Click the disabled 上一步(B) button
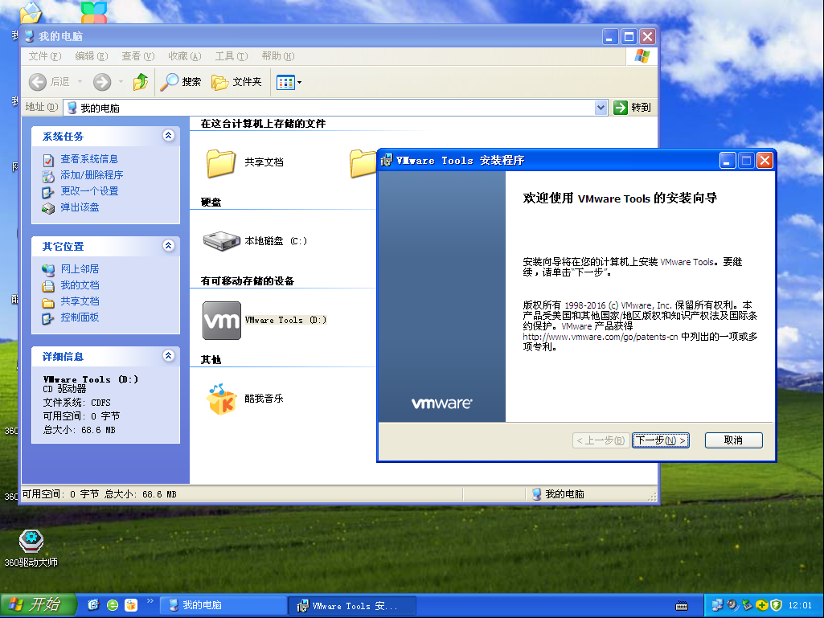The image size is (824, 618). pyautogui.click(x=601, y=440)
